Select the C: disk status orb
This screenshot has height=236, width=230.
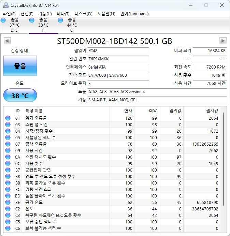60,20
